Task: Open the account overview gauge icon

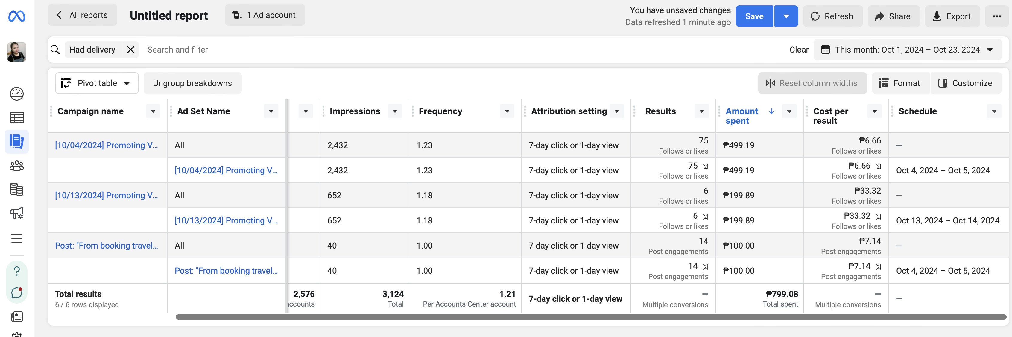Action: point(16,94)
